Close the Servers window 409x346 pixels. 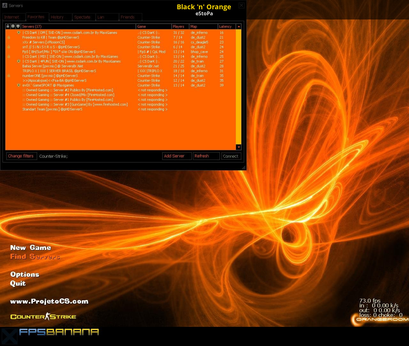point(242,5)
